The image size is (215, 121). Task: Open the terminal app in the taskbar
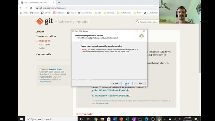tap(140, 119)
